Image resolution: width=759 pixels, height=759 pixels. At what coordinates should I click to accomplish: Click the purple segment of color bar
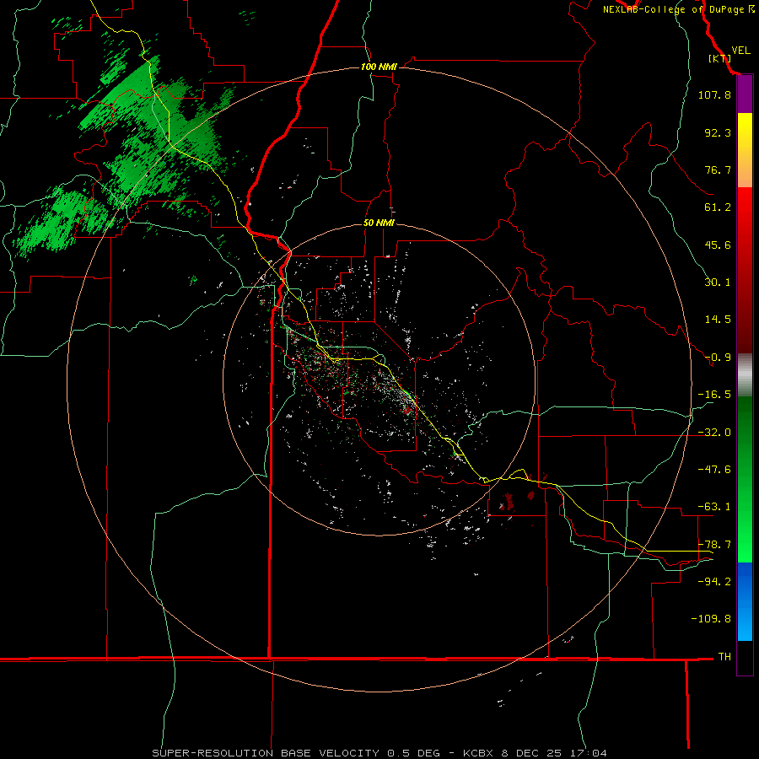[745, 94]
